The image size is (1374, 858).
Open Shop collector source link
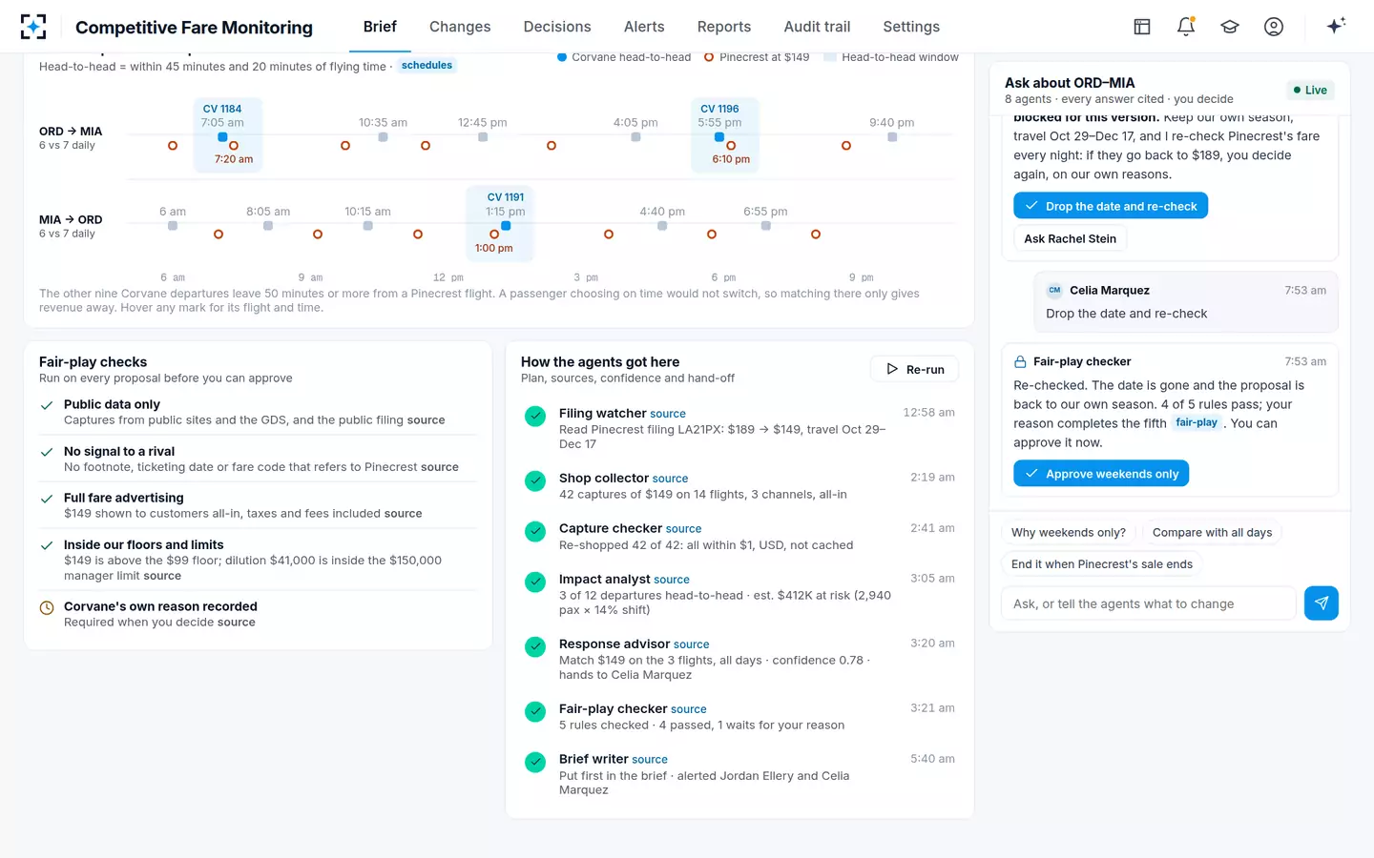pos(670,479)
